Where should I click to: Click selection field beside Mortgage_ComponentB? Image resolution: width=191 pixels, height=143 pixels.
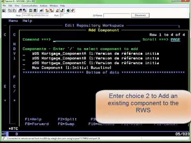coord(24,58)
